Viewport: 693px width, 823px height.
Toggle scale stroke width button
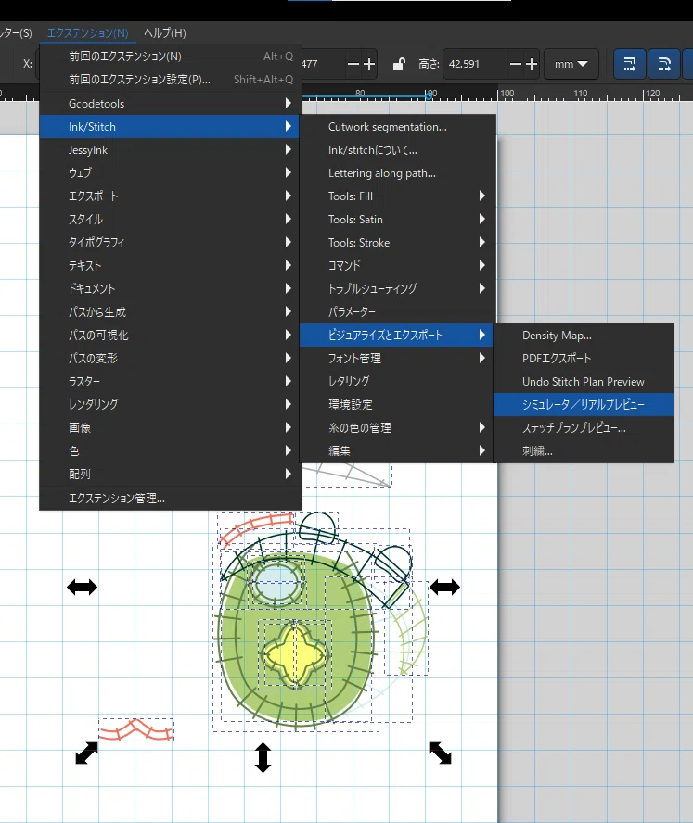[x=629, y=64]
